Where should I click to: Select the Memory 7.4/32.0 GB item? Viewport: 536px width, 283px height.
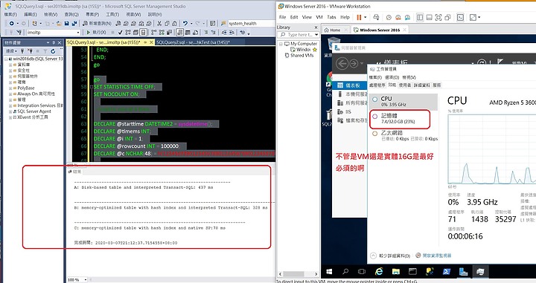coord(400,119)
